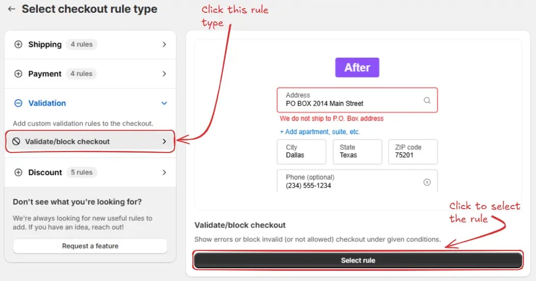Click the Don't see what you're looking for? heading
The width and height of the screenshot is (536, 281).
[77, 202]
